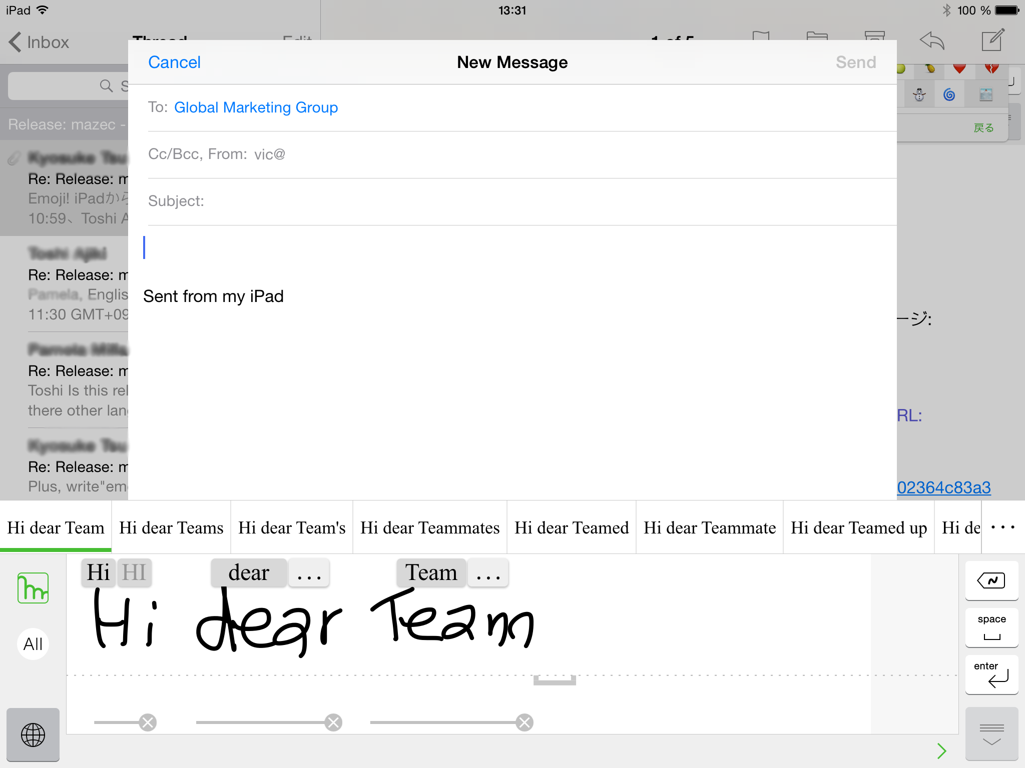Screen dimensions: 1025x768
Task: Tap the Global Marketing Group recipient
Action: click(x=256, y=107)
